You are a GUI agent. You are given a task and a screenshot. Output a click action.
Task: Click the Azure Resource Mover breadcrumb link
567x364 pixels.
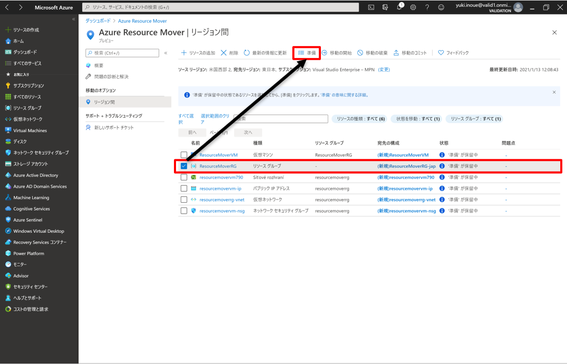[142, 21]
